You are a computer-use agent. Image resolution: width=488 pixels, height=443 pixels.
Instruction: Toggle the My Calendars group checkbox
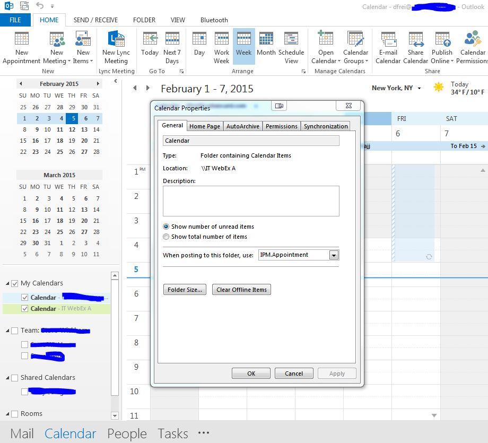click(15, 283)
